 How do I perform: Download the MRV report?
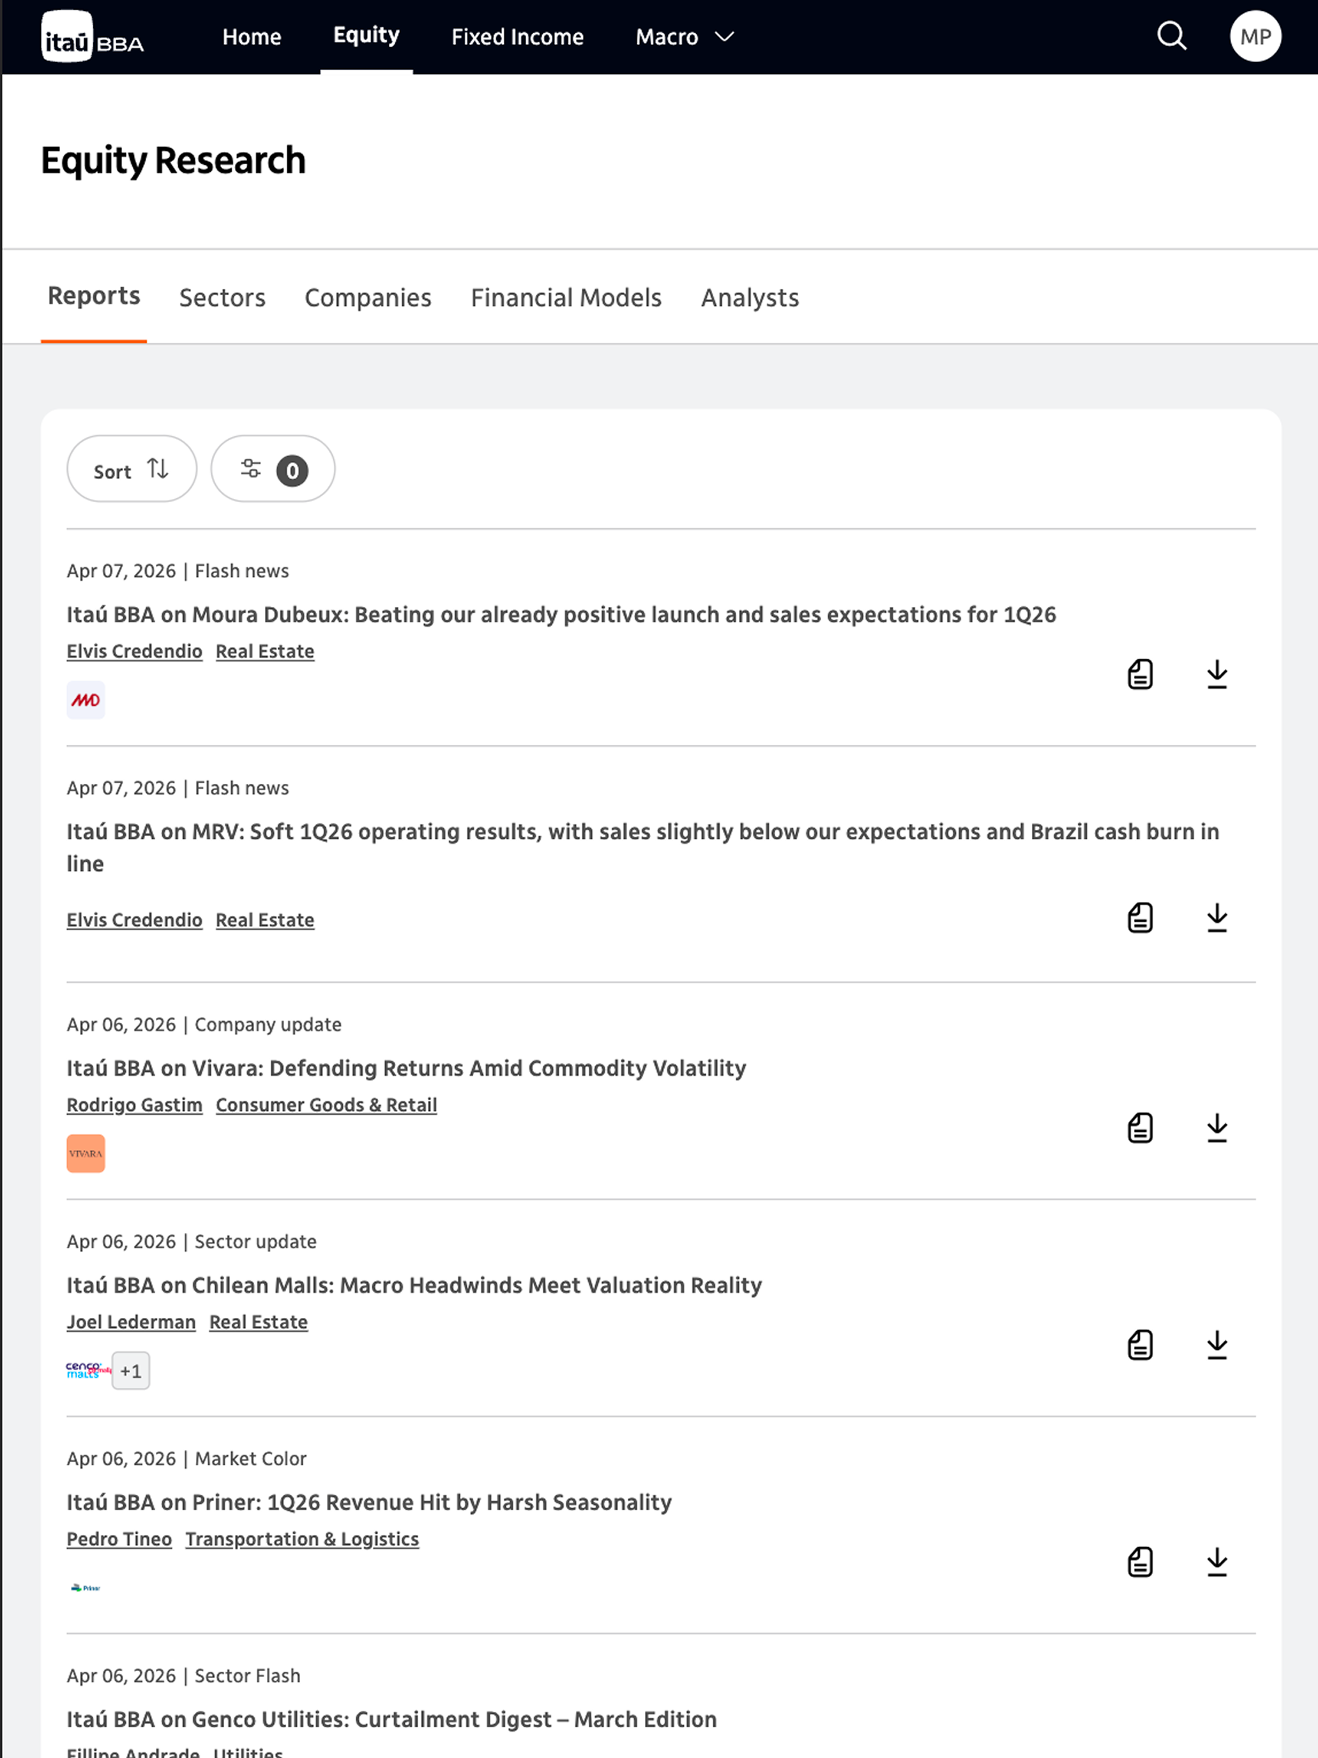click(x=1217, y=918)
